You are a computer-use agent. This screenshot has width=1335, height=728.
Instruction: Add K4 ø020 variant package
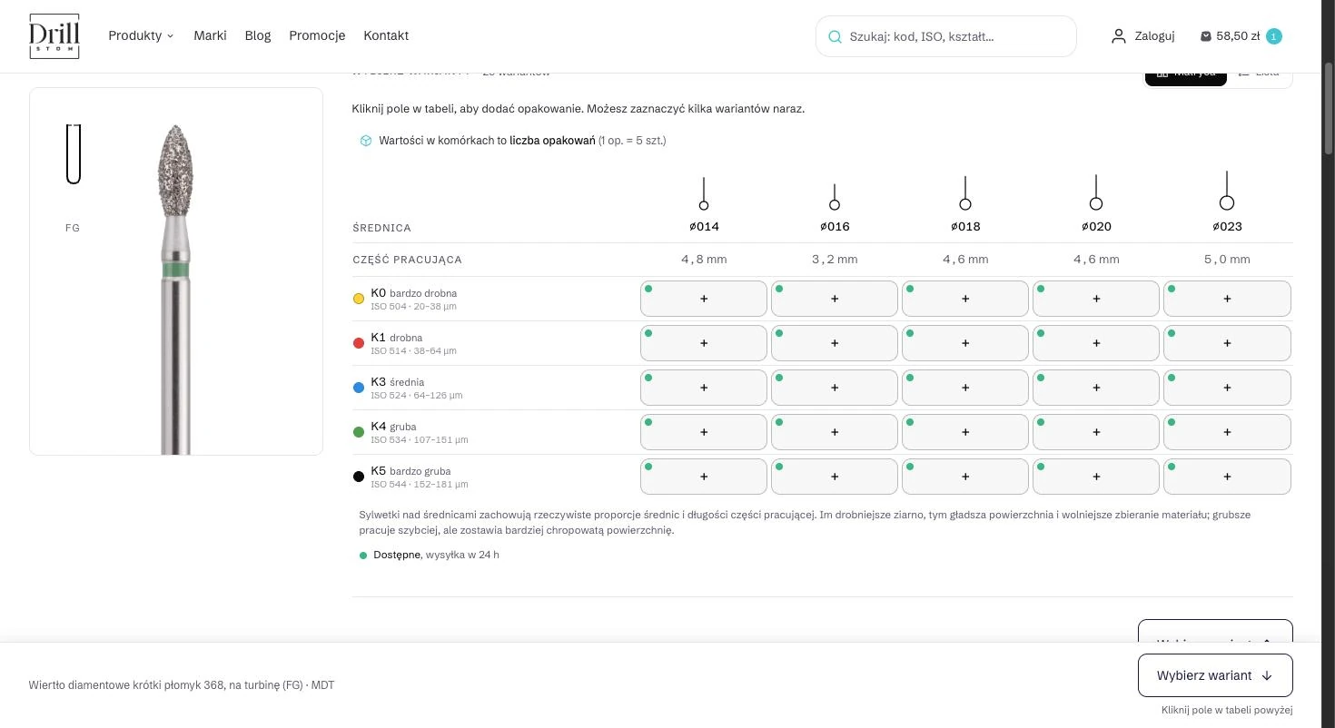(x=1096, y=432)
